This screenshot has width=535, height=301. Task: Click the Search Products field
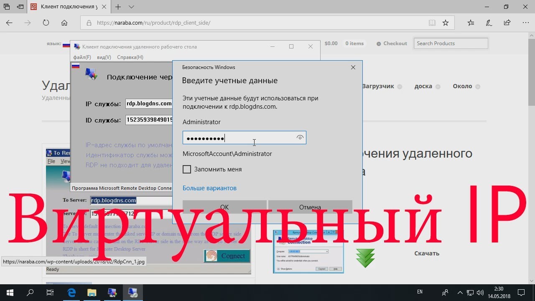451,43
